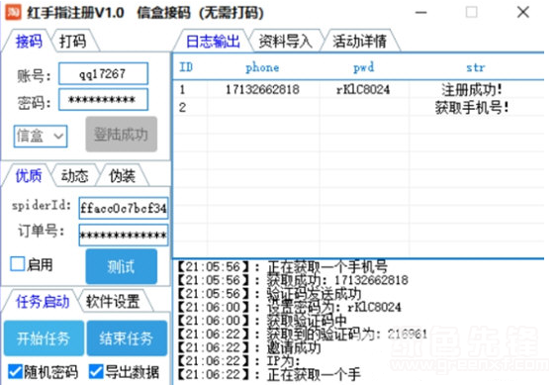Click the 测试 button

point(121,267)
